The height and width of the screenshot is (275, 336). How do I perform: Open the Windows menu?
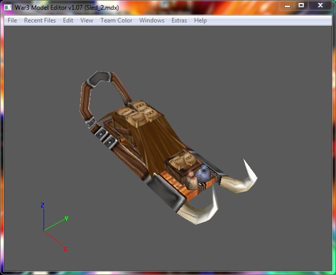pyautogui.click(x=152, y=20)
